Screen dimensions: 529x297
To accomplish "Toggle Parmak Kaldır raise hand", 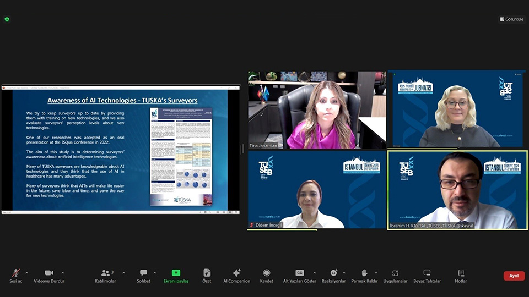I will pos(364,276).
